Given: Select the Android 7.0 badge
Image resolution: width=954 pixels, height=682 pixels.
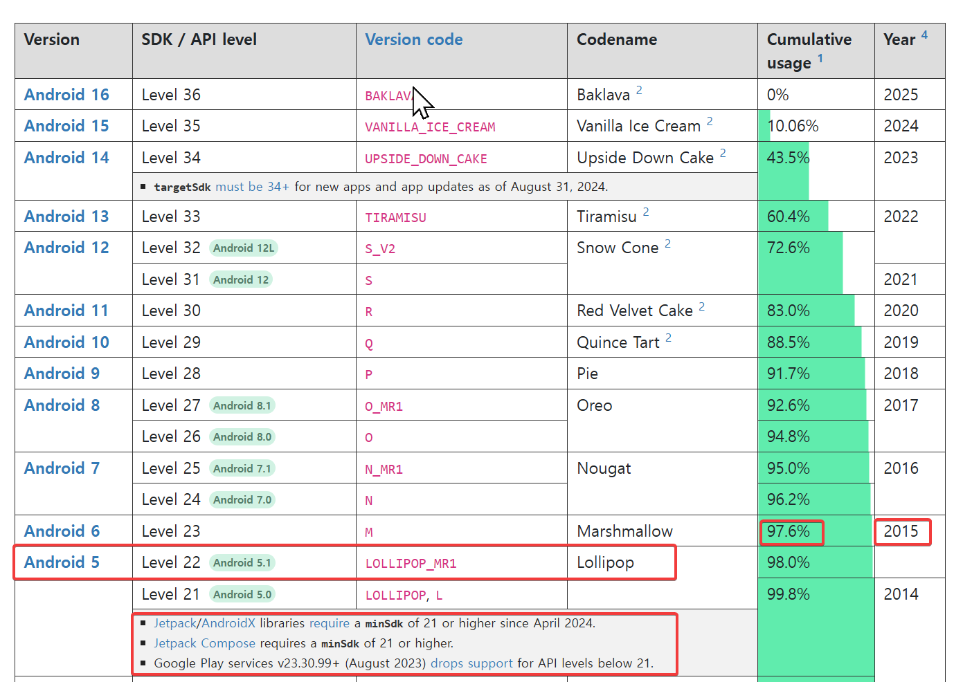Looking at the screenshot, I should 242,500.
